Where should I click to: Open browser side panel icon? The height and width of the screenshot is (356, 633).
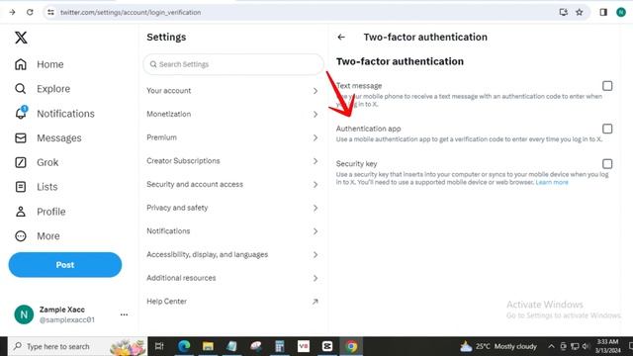[x=603, y=12]
